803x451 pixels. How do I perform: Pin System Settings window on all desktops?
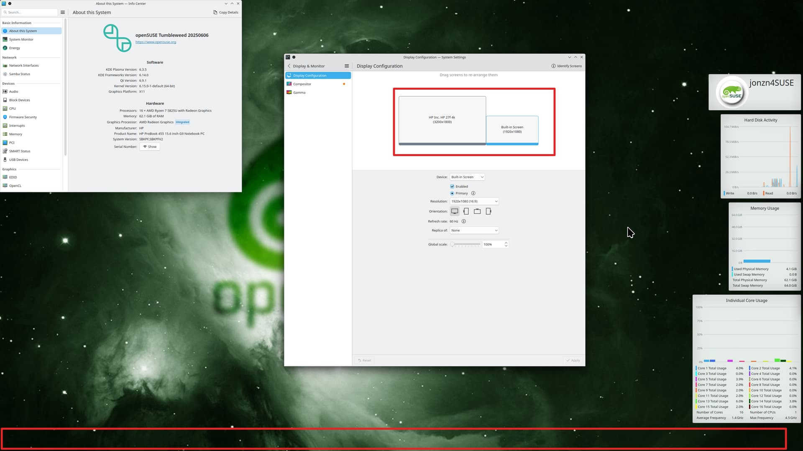(x=294, y=57)
